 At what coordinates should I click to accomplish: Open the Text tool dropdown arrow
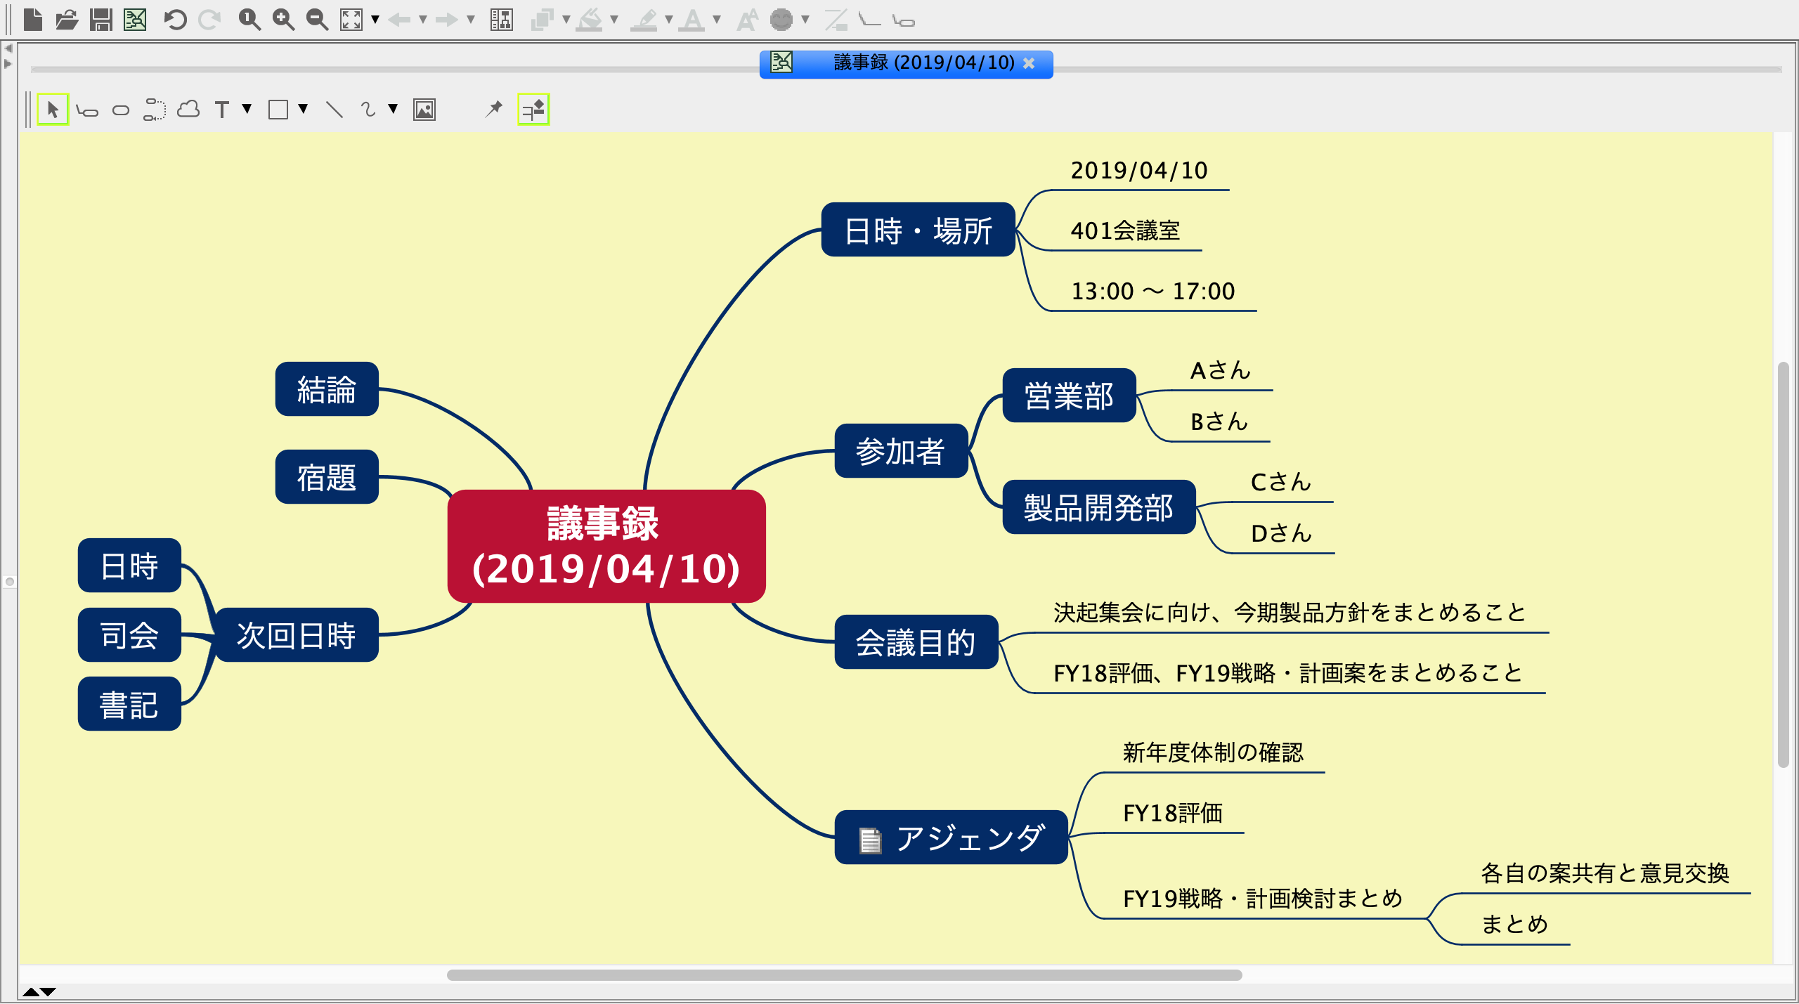(x=247, y=109)
